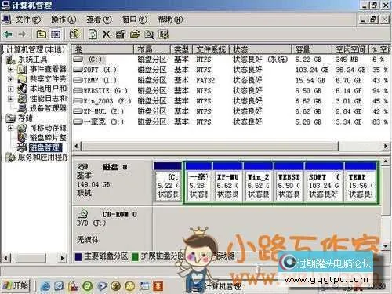Image resolution: width=392 pixels, height=294 pixels.
Task: Sort by the 类型 column header
Action: point(182,49)
